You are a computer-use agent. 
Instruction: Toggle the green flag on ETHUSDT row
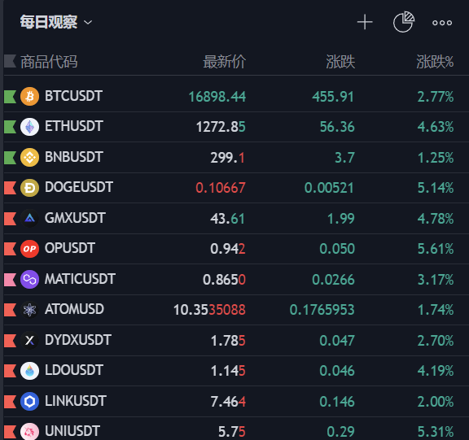coord(10,127)
